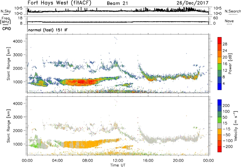Click the 'CPID' label
Image resolution: width=241 pixels, height=167 pixels.
pyautogui.click(x=7, y=29)
